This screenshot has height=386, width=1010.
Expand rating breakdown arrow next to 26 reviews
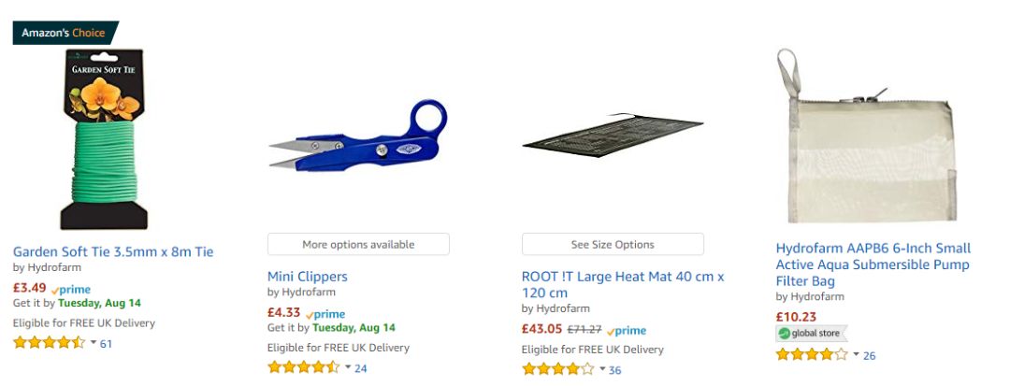coord(857,355)
